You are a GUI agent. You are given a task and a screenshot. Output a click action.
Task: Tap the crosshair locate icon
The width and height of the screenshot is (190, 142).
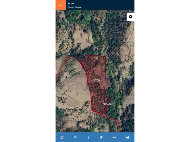coord(75,137)
